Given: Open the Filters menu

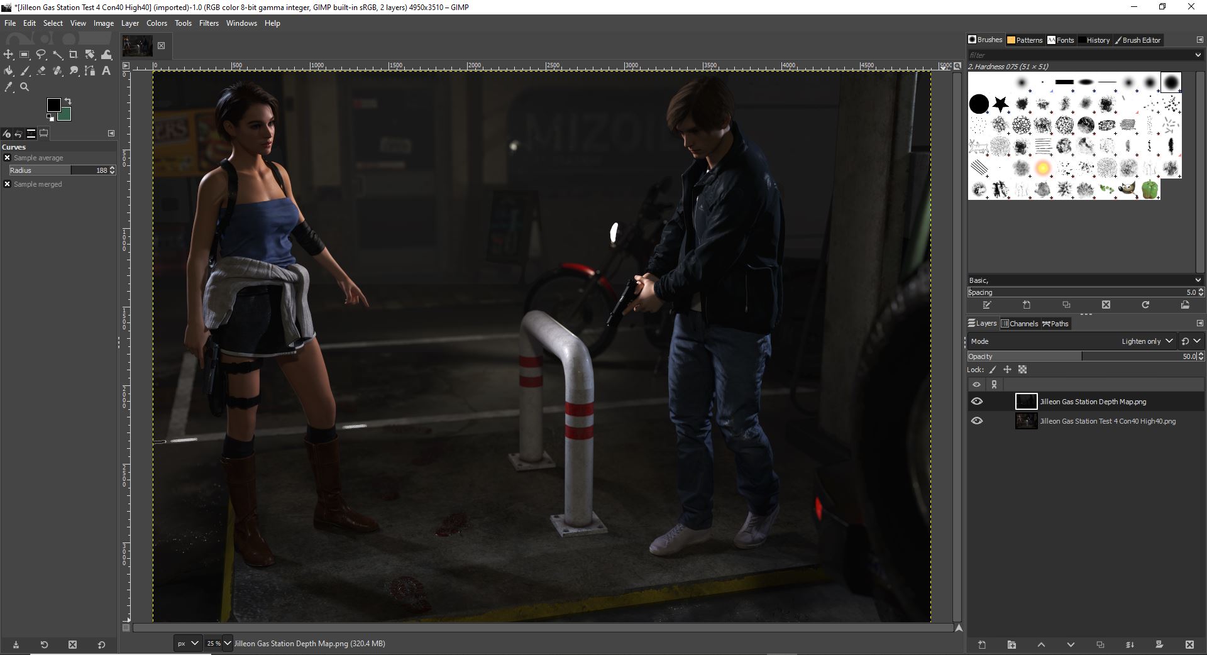Looking at the screenshot, I should coord(209,23).
